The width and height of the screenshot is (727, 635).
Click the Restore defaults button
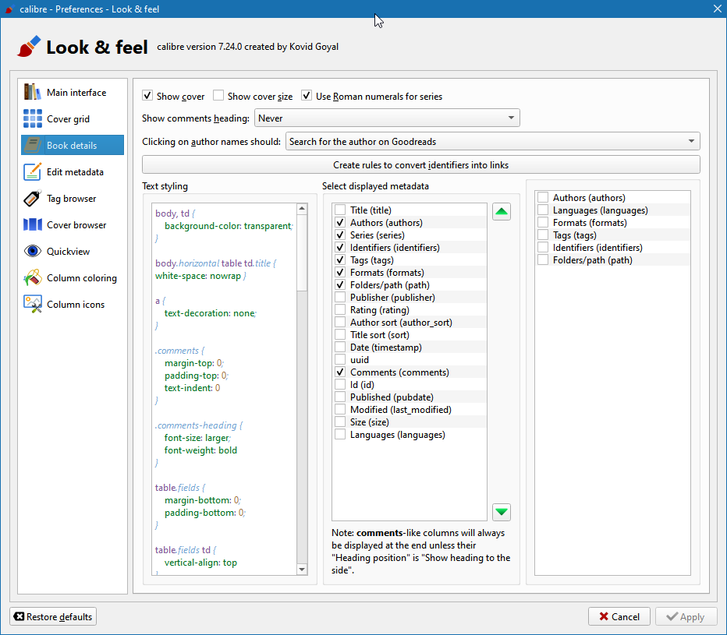click(x=53, y=616)
